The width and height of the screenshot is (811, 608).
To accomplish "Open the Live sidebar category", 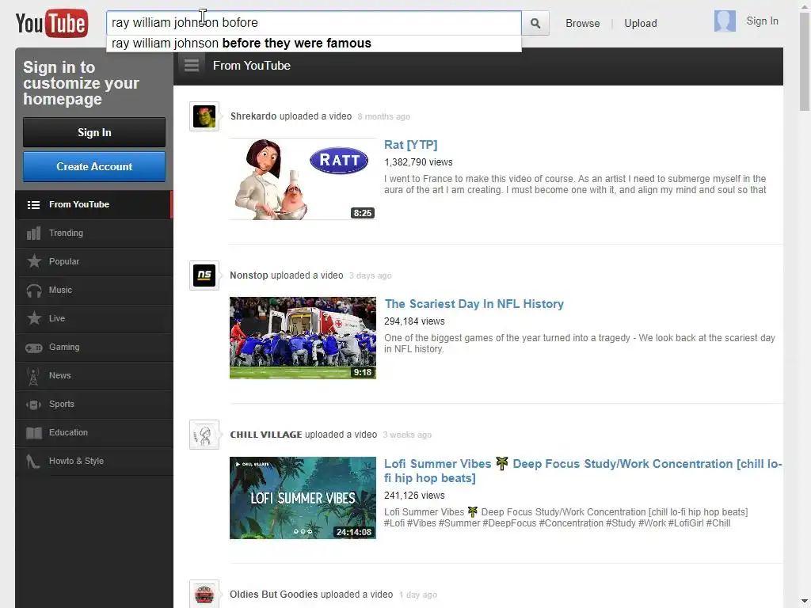I will pyautogui.click(x=94, y=318).
